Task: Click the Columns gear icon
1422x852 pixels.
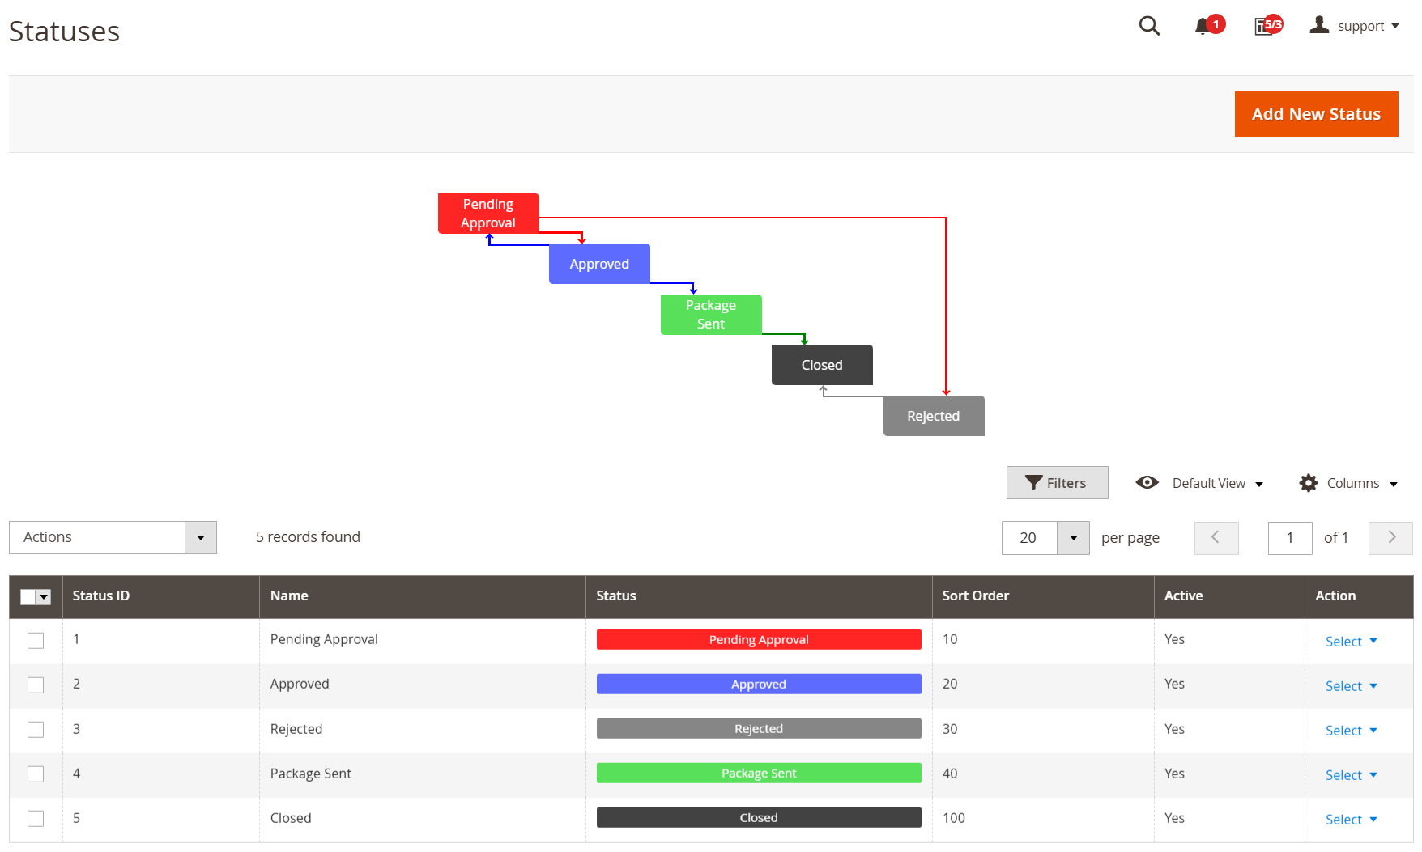Action: coord(1309,483)
